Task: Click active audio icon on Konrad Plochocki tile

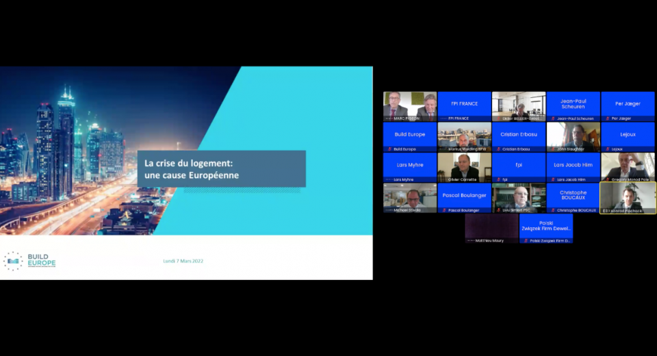Action: pyautogui.click(x=606, y=211)
